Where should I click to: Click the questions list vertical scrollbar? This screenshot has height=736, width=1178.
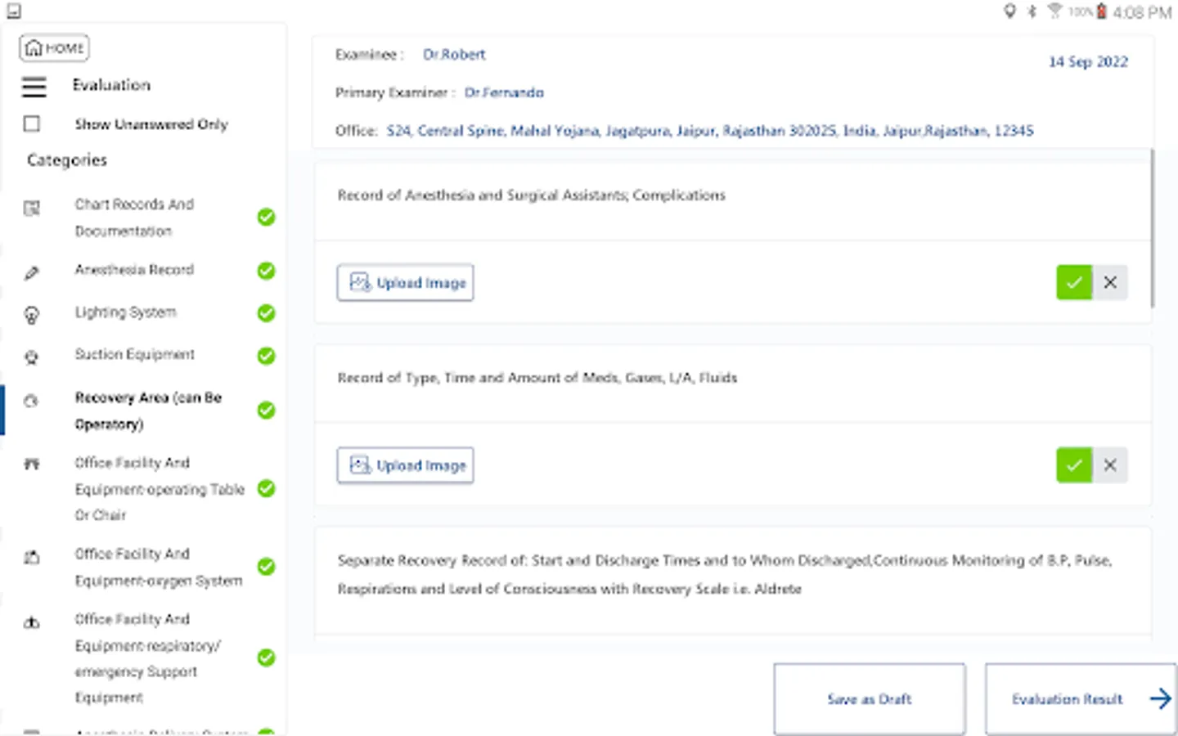pos(1152,229)
